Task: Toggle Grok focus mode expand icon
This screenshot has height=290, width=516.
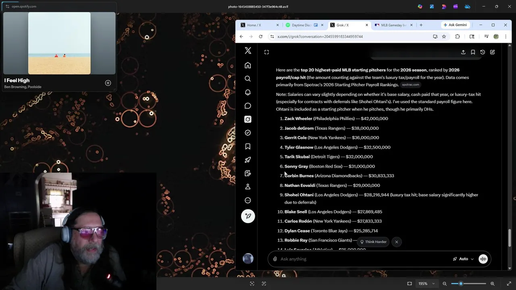Action: (x=266, y=52)
